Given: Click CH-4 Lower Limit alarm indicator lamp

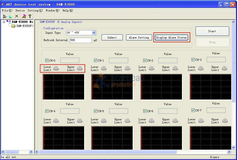Looking at the screenshot, I should tap(56, 121).
